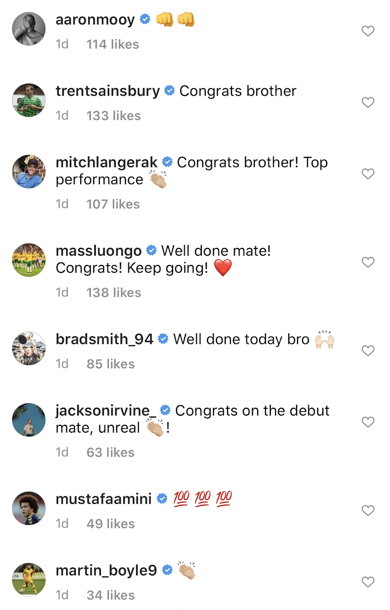Like mustafaamini's 100 emoji comment
This screenshot has width=390, height=610.
pos(368,511)
